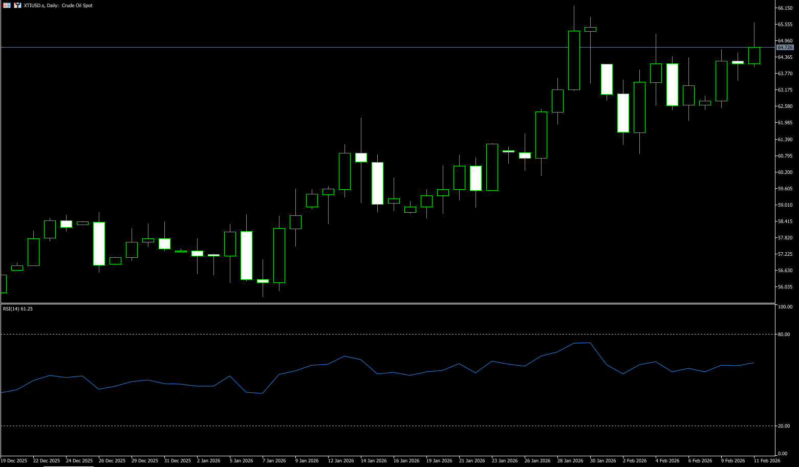The width and height of the screenshot is (799, 467).
Task: Click the tall bullish candle on 28 Jan
Action: (574, 60)
